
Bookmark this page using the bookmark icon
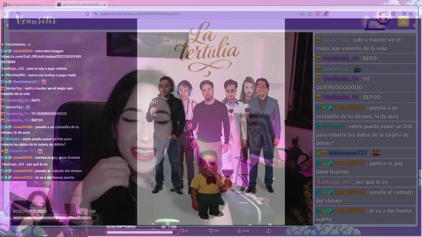pyautogui.click(x=87, y=14)
